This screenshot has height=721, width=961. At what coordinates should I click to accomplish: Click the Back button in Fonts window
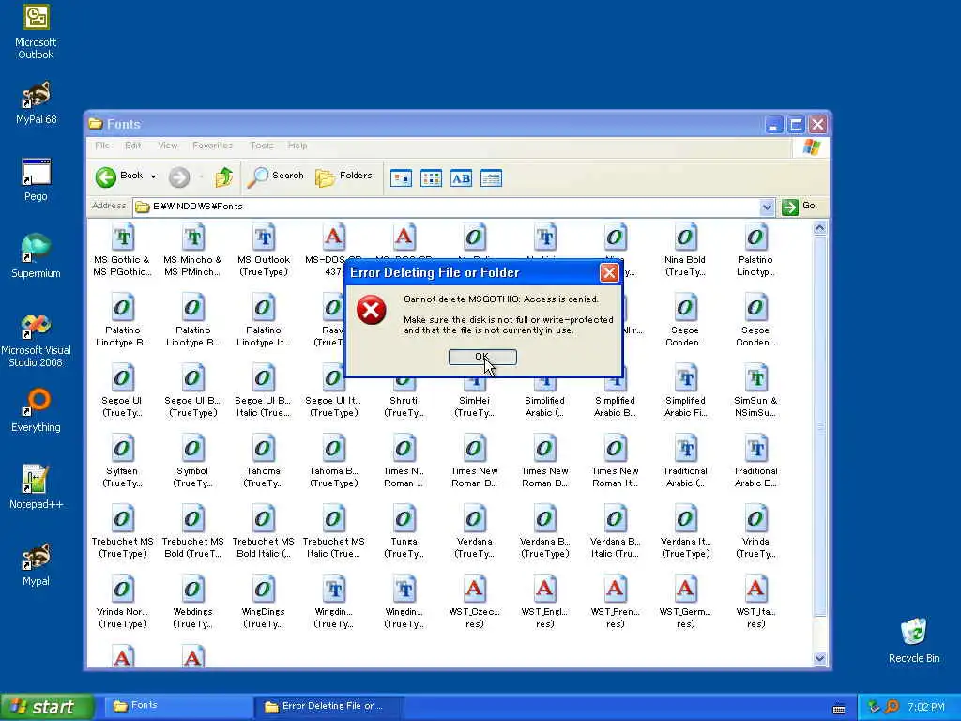119,176
